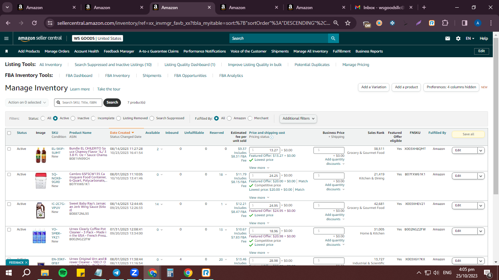Click the Search SKU, Title, ISBN field
Viewport: 499px width, 280px height.
pyautogui.click(x=78, y=102)
